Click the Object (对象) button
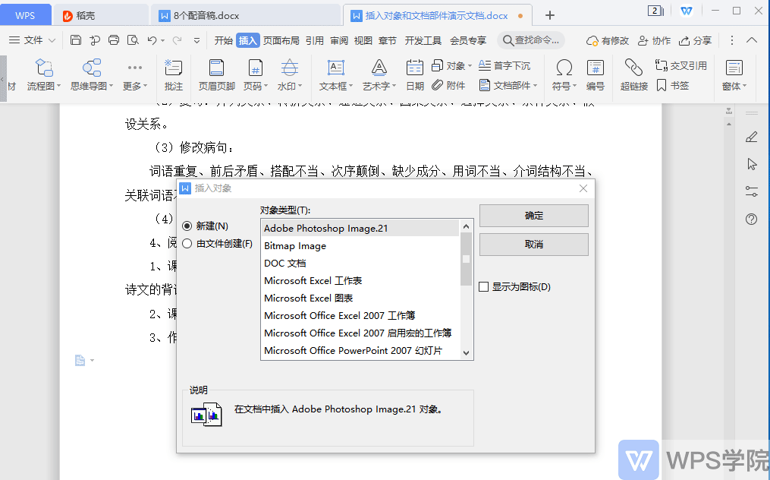The image size is (770, 480). pos(451,65)
